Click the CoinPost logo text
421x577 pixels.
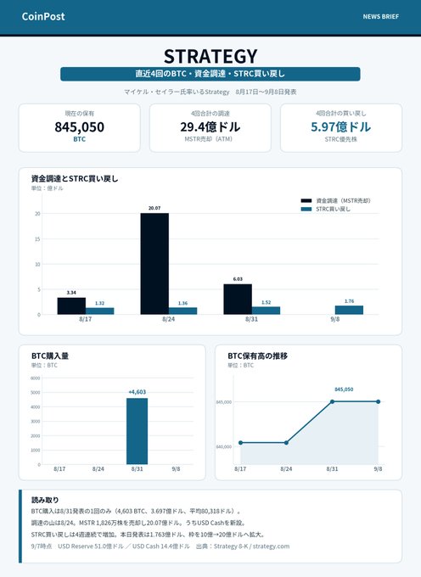click(43, 17)
